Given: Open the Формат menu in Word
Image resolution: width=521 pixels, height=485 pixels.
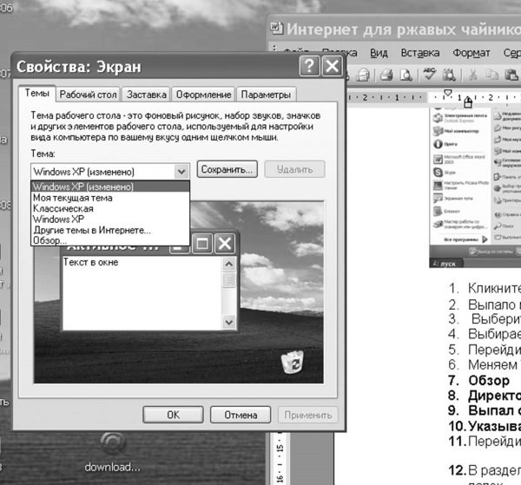Looking at the screenshot, I should pyautogui.click(x=472, y=53).
